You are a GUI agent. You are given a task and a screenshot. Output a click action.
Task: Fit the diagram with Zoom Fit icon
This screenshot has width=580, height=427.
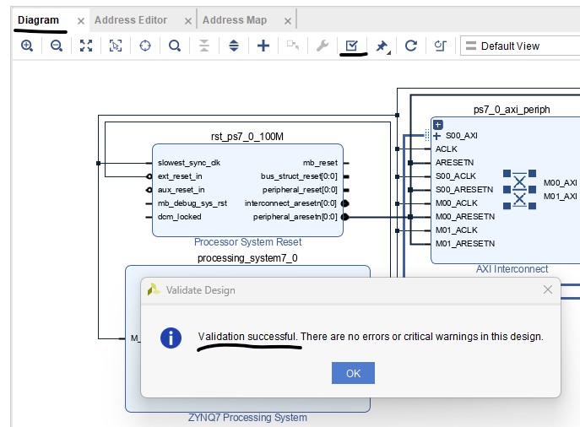coord(86,46)
